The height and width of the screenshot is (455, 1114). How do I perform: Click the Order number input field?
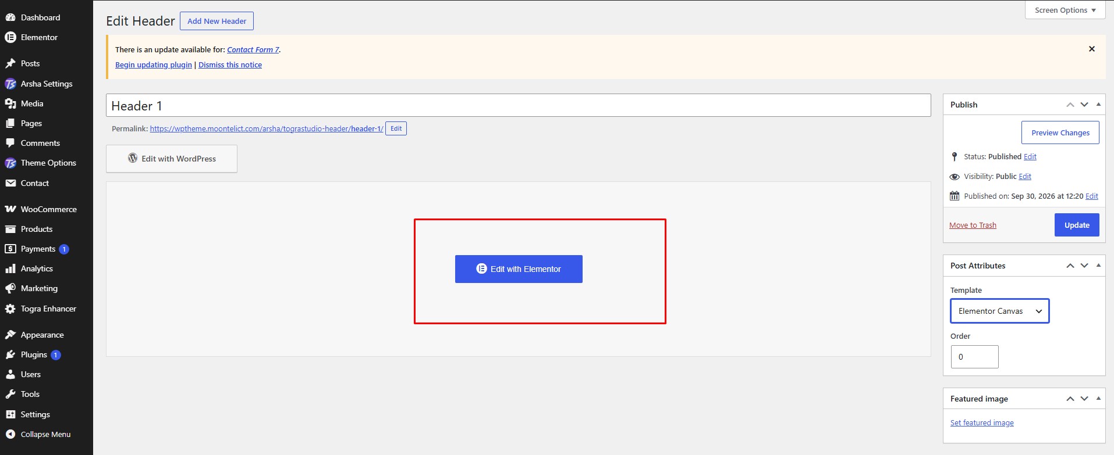point(975,357)
